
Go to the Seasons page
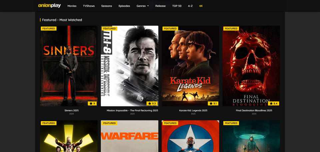[107, 6]
